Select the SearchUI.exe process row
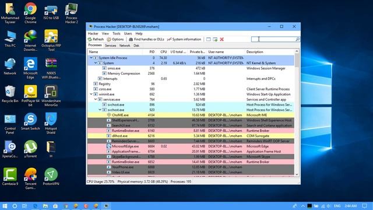Image resolution: width=373 pixels, height=210 pixels. pyautogui.click(x=191, y=125)
